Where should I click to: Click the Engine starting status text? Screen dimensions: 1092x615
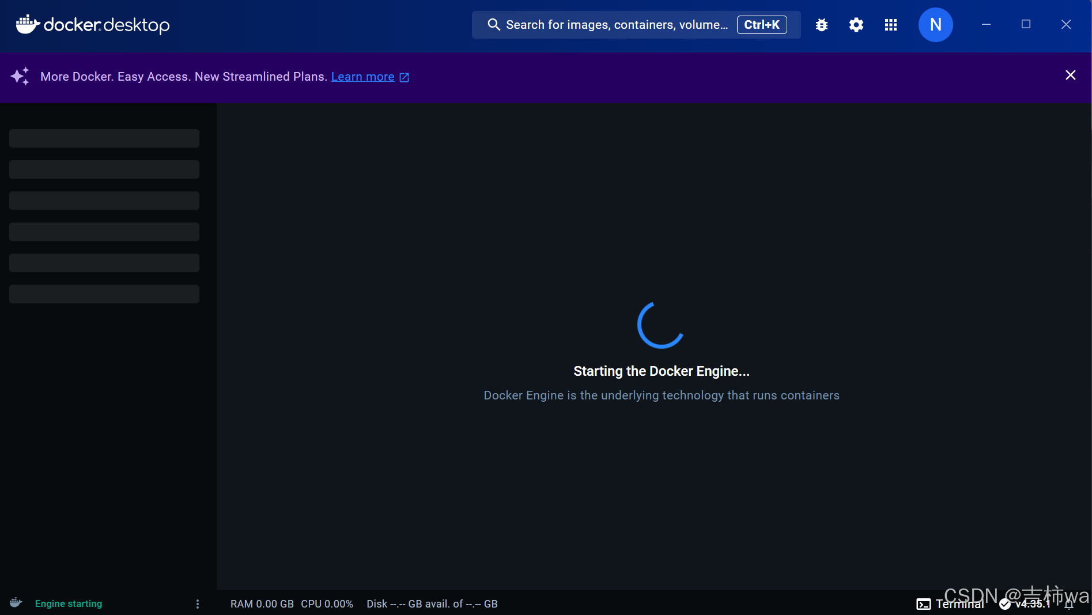click(69, 603)
